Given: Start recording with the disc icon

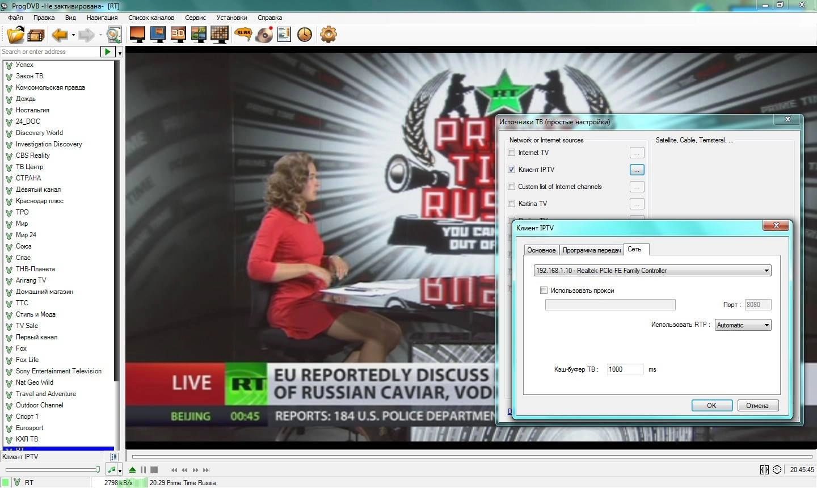Looking at the screenshot, I should (264, 35).
